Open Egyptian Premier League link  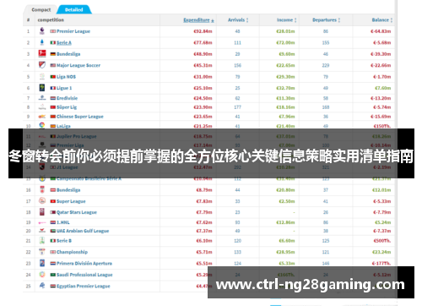pyautogui.click(x=84, y=286)
